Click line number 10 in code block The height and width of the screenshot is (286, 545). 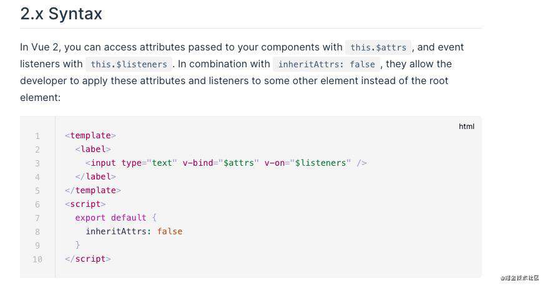click(37, 259)
